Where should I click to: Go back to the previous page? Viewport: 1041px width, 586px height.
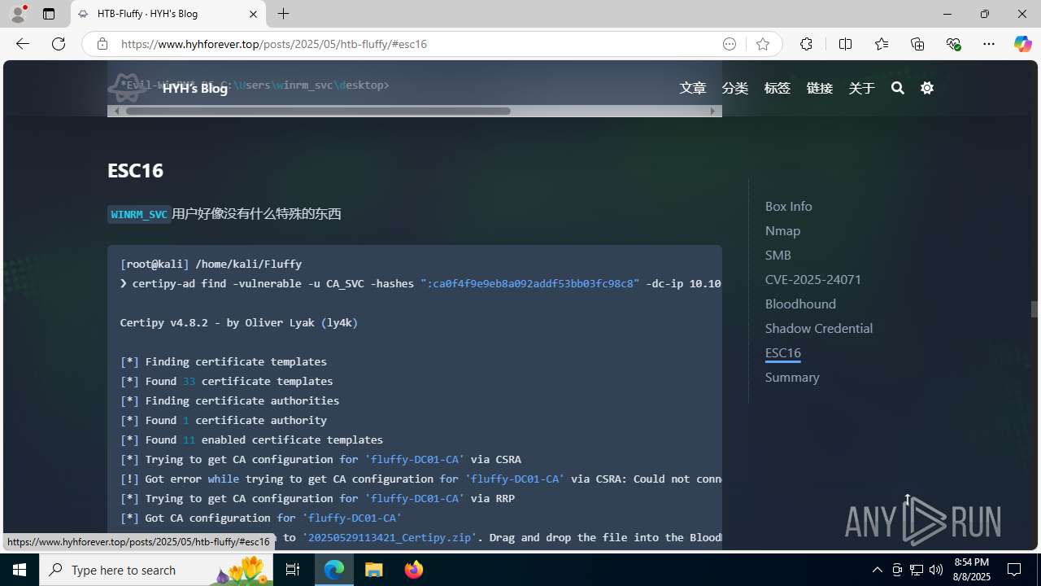click(23, 44)
